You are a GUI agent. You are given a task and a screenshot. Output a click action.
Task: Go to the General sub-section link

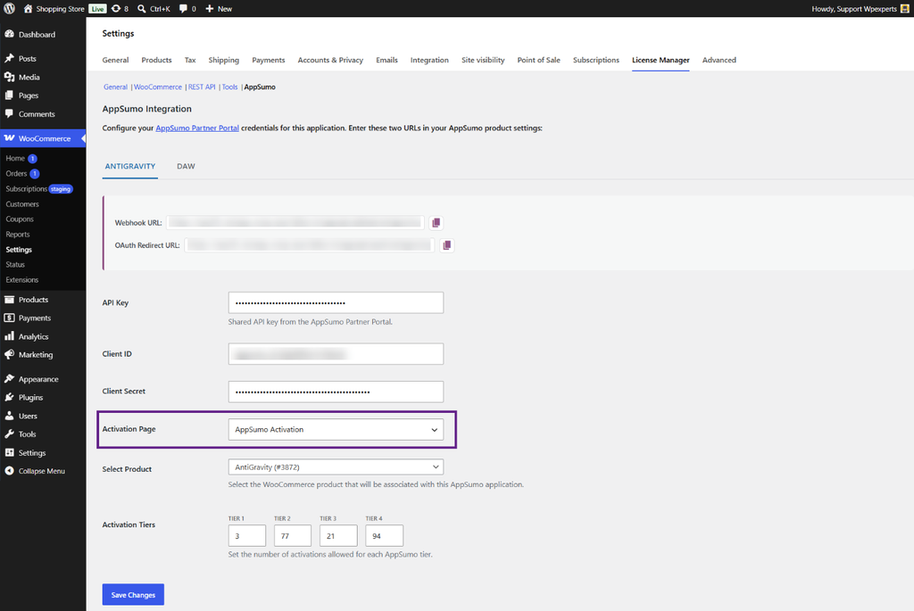click(115, 87)
